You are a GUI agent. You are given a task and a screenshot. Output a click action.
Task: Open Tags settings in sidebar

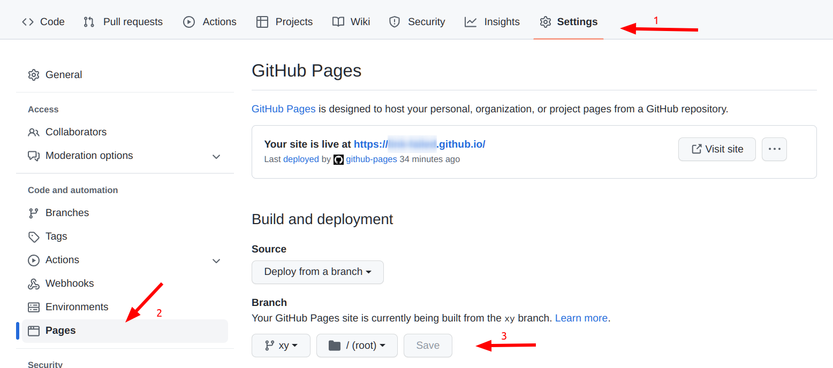coord(125,236)
